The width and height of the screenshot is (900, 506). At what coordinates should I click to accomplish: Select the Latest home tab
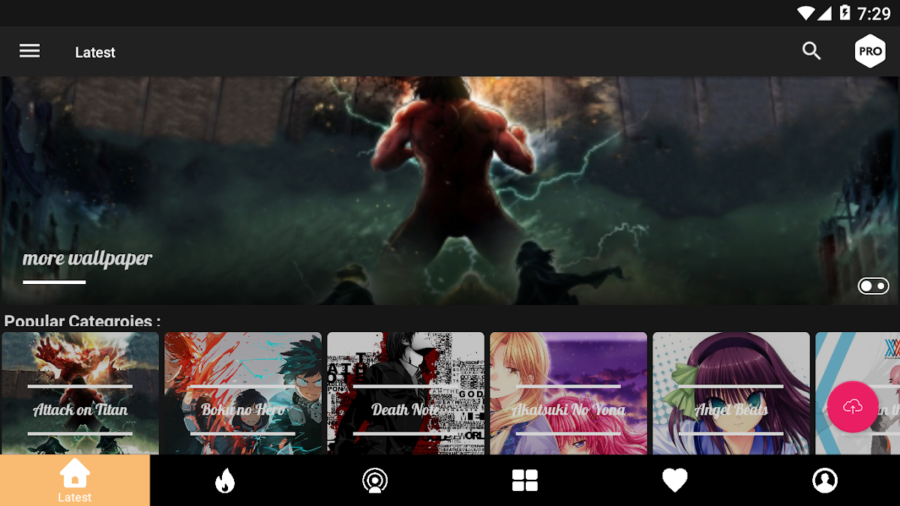[74, 481]
